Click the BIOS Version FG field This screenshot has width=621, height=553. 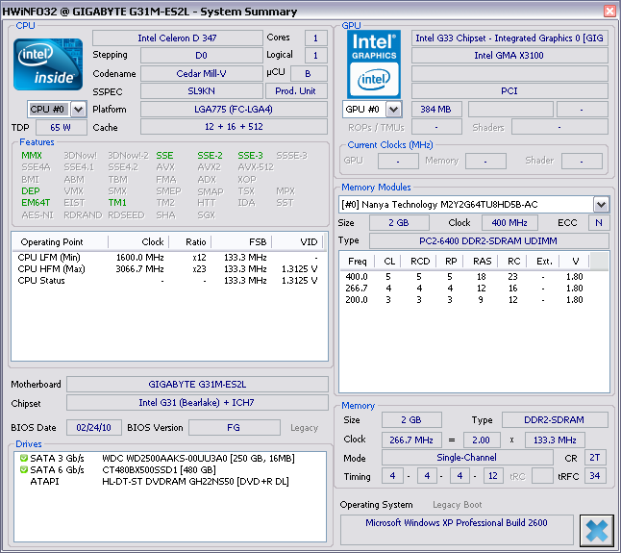pyautogui.click(x=235, y=428)
